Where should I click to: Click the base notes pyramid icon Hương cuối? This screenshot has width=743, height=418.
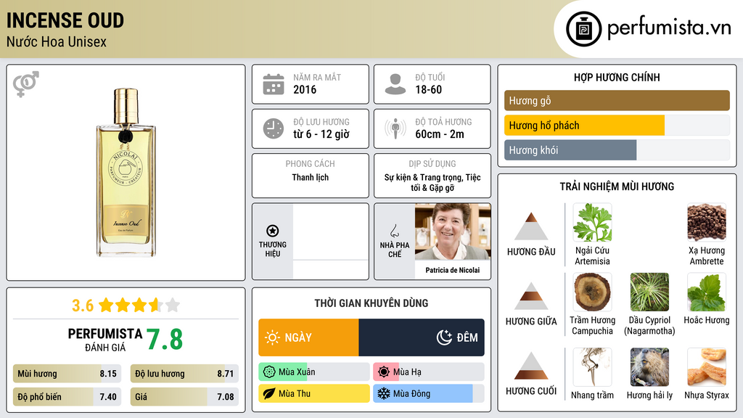pyautogui.click(x=531, y=366)
